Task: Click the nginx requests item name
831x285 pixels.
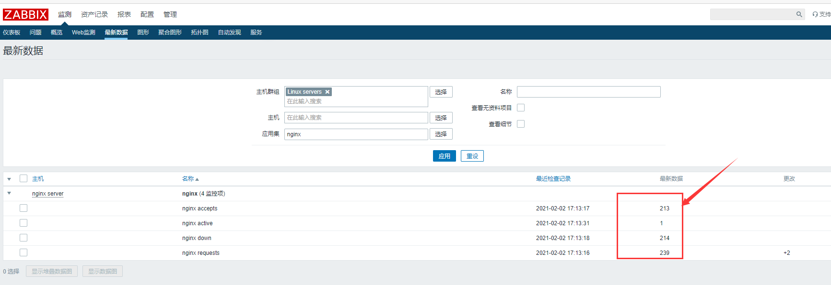Action: click(200, 253)
